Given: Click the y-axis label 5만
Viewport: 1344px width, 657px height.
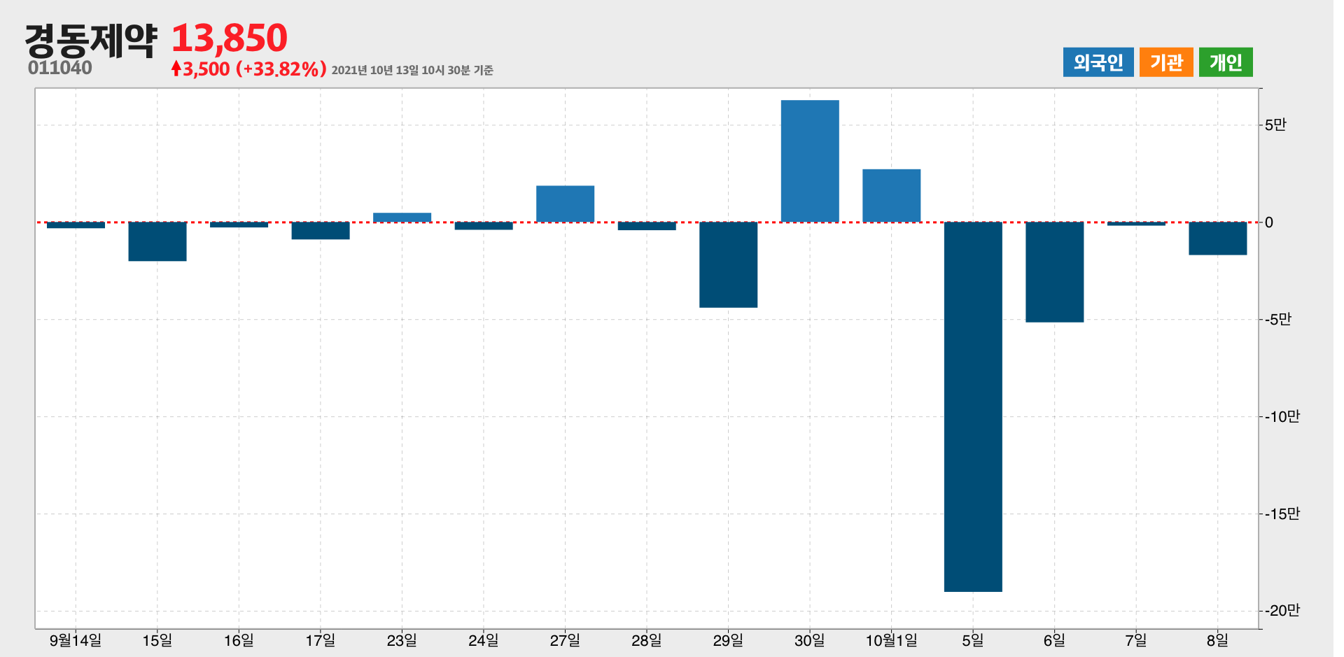Looking at the screenshot, I should tap(1275, 125).
